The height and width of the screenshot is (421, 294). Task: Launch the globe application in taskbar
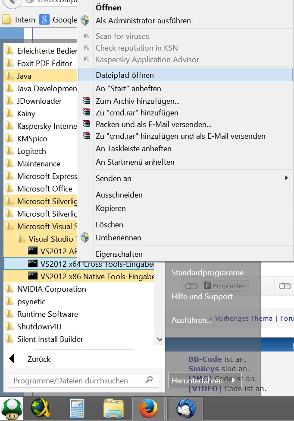pyautogui.click(x=41, y=408)
